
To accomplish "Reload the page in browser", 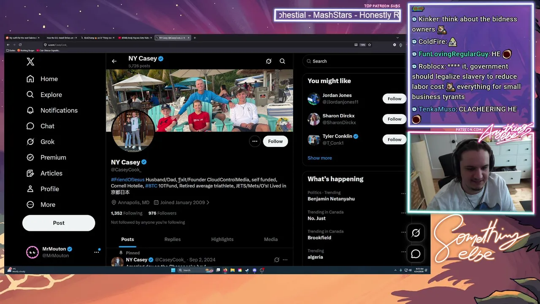I will [20, 45].
